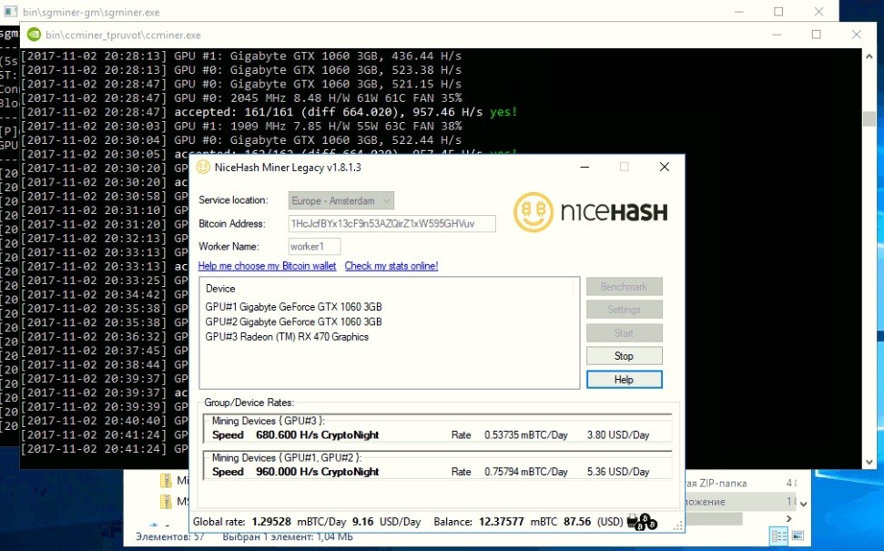Image resolution: width=884 pixels, height=551 pixels.
Task: Click the NiceHash smiley logo image
Action: click(x=533, y=212)
